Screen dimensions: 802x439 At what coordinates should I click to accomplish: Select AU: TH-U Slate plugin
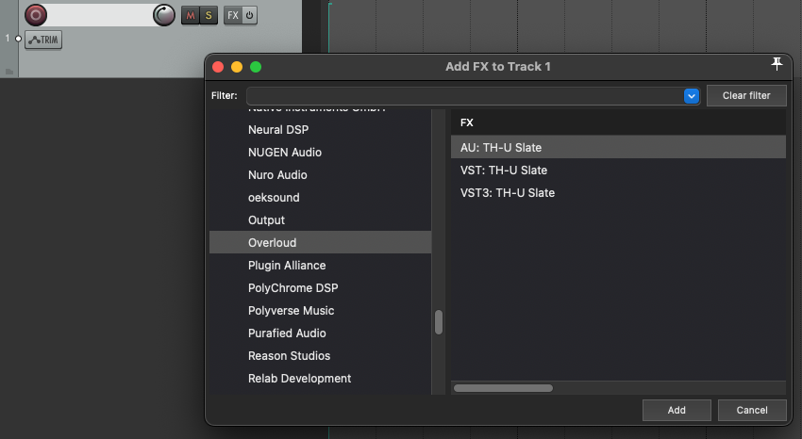point(618,148)
